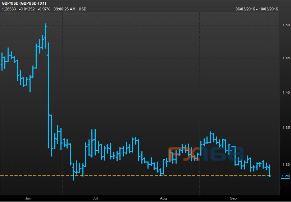291x202 pixels.
Task: Click the GBP/USD (GBPUSD-FX1) chart title
Action: coord(24,3)
